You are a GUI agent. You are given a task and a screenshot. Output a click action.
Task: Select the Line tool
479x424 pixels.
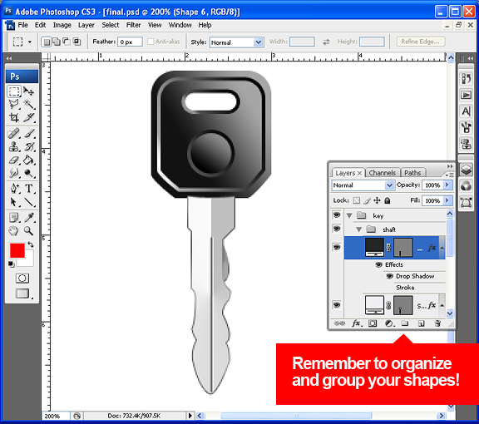tap(29, 202)
